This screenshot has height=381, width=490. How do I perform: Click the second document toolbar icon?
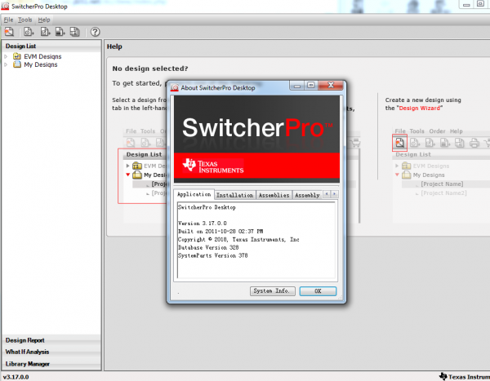point(29,32)
